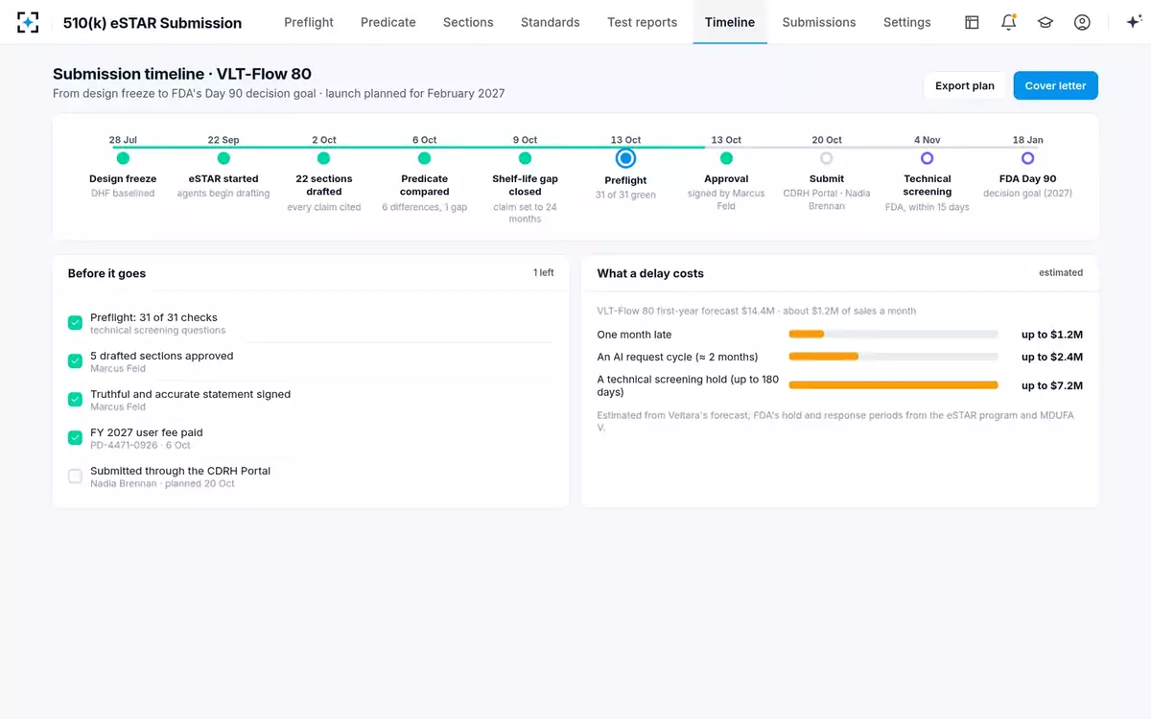Click 'technical screening questions' subtext
This screenshot has height=719, width=1151.
coord(158,330)
